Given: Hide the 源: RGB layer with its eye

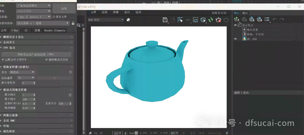Looking at the screenshot, I should [235, 39].
